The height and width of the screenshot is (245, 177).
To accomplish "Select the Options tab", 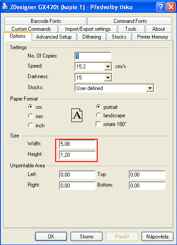I will 18,36.
